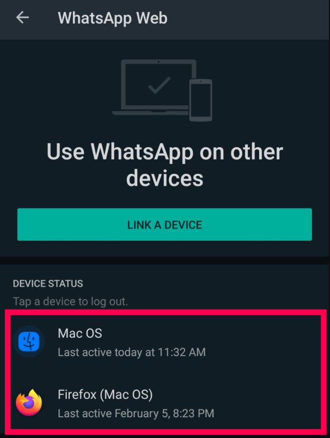The width and height of the screenshot is (330, 438).
Task: Tap the word 'devices' in the heading
Action: click(x=165, y=178)
